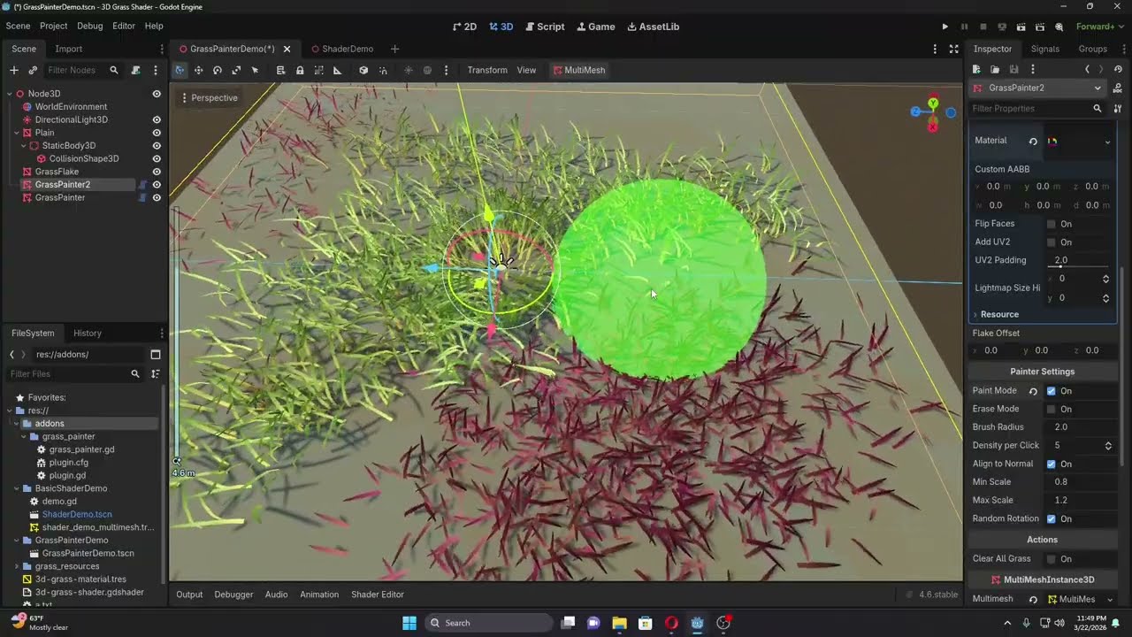Open the Material resource dropdown arrow
Screen dimensions: 1132x637
[x=1107, y=141]
